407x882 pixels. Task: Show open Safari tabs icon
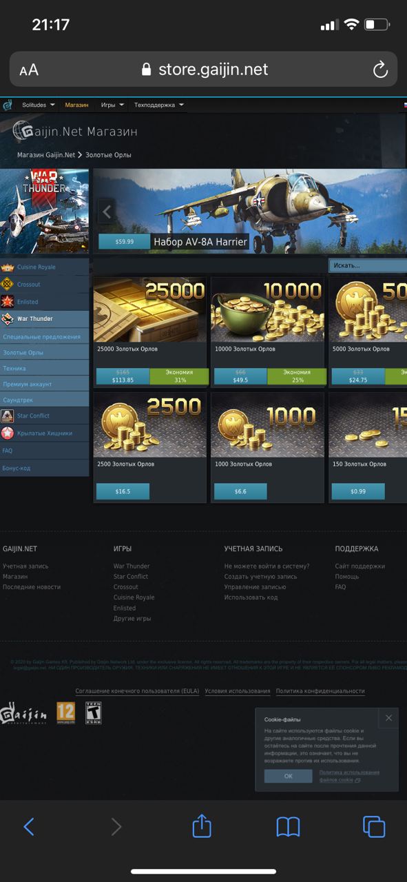click(373, 826)
